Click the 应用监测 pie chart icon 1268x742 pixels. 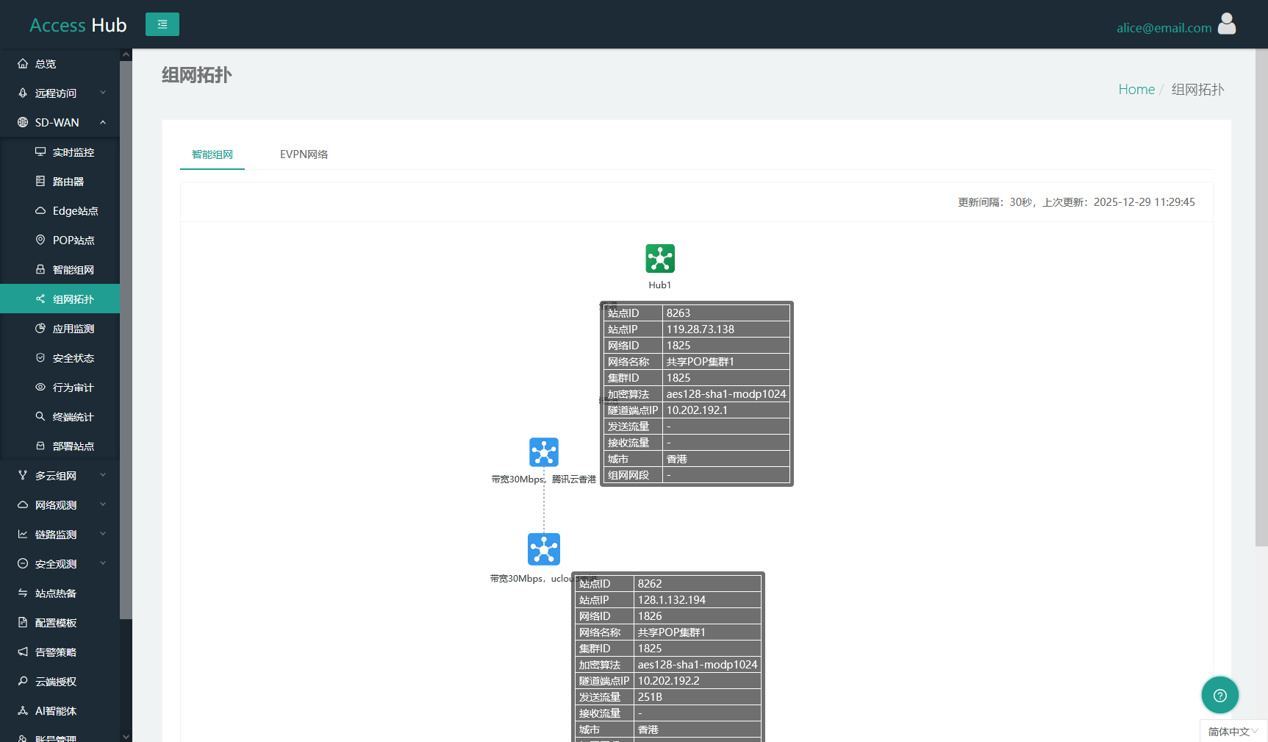[x=40, y=329]
